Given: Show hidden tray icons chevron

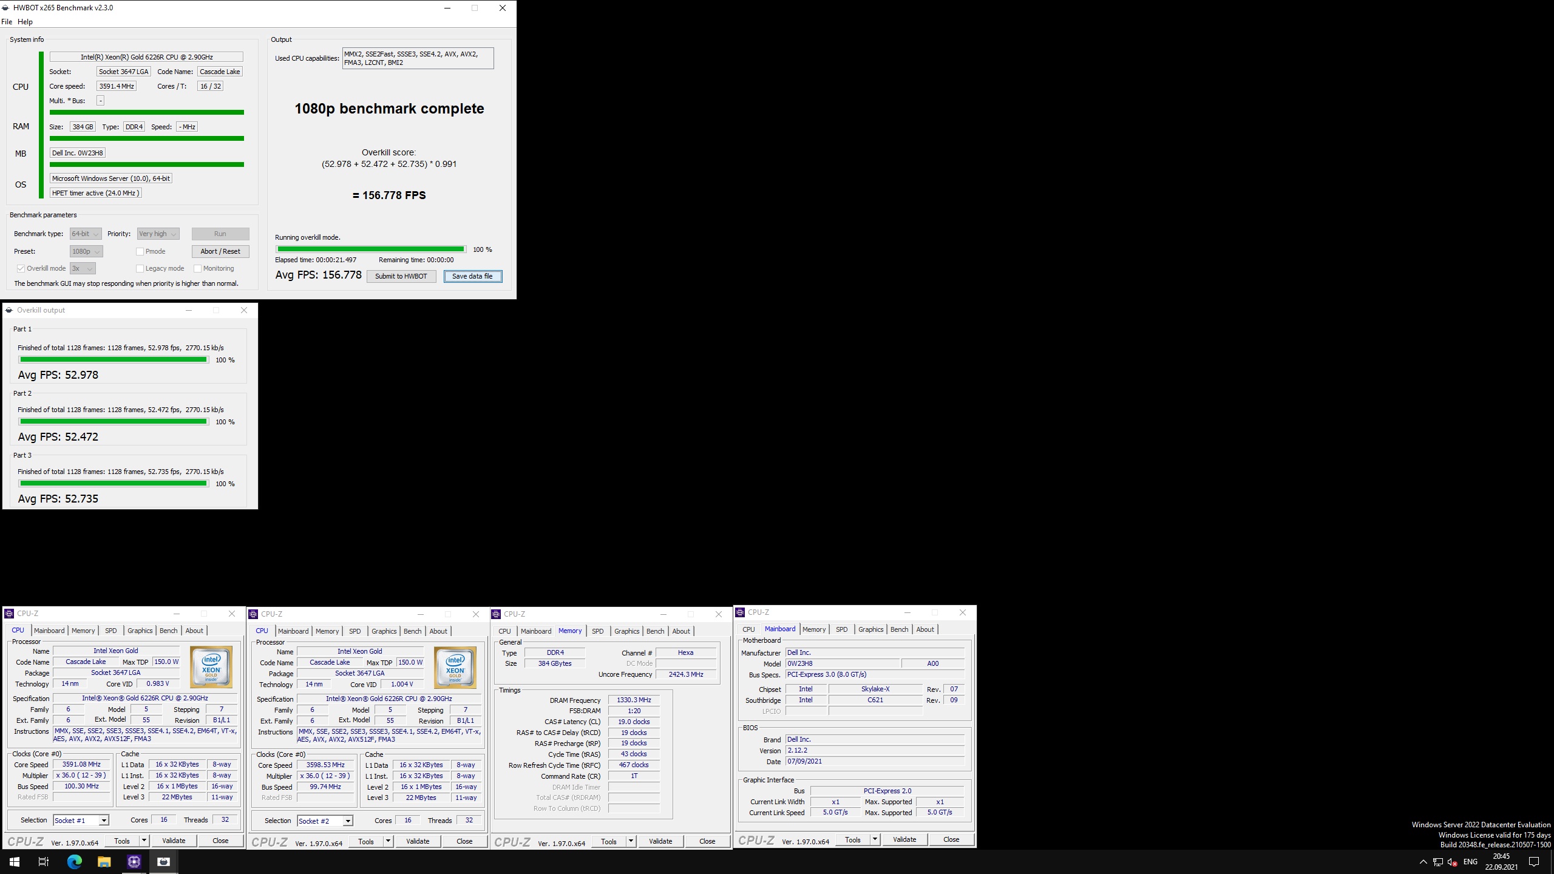Looking at the screenshot, I should pos(1423,862).
